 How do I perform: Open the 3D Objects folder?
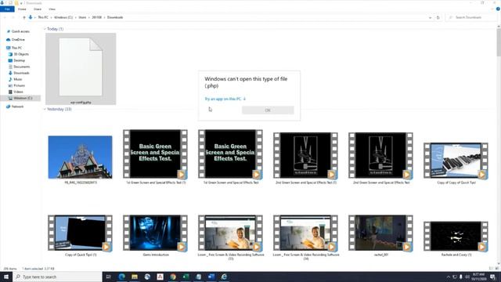click(19, 54)
